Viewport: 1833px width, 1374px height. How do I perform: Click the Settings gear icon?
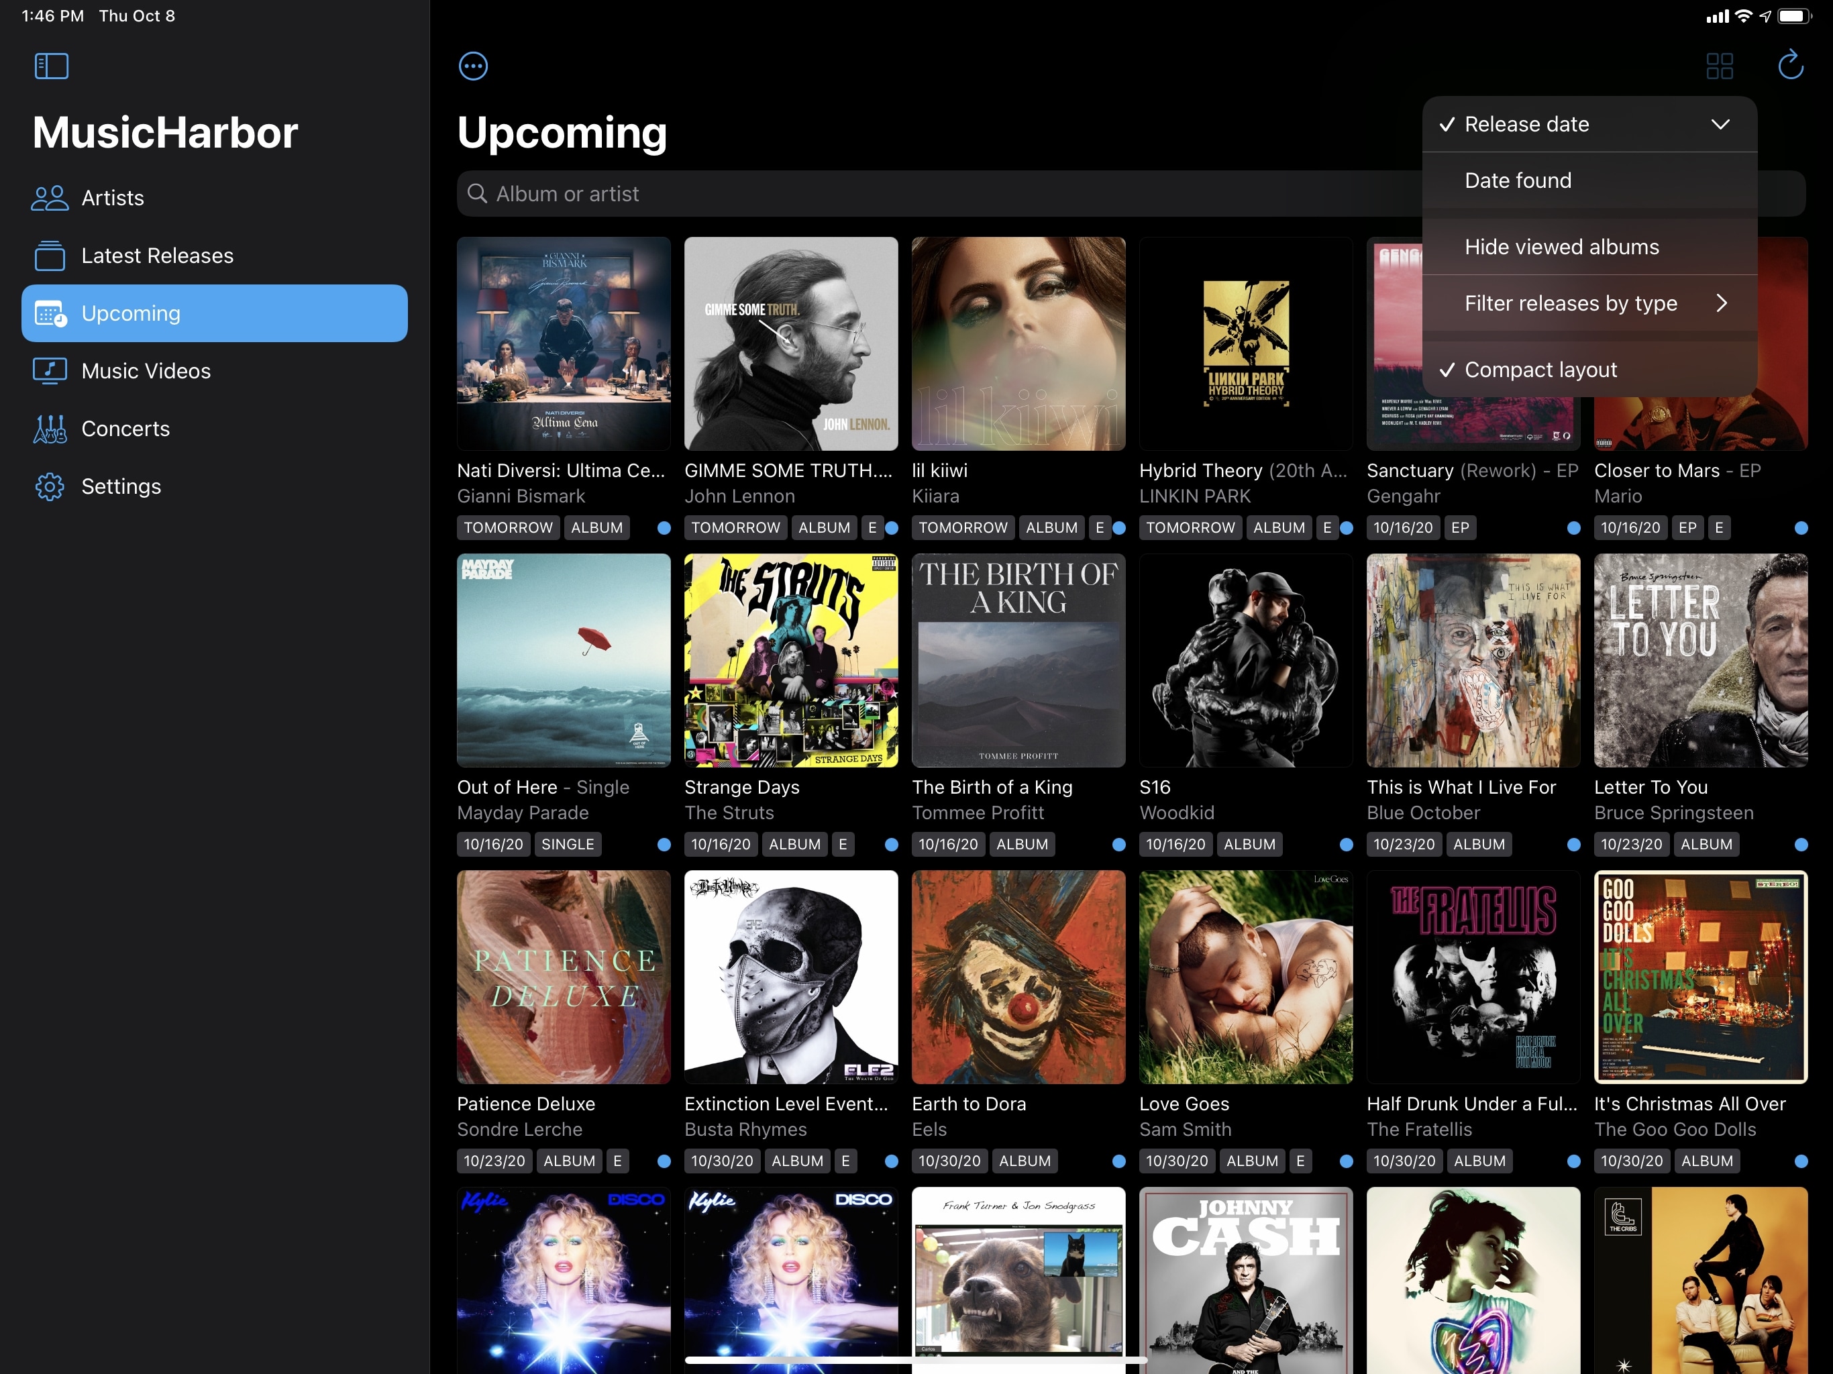click(x=50, y=486)
